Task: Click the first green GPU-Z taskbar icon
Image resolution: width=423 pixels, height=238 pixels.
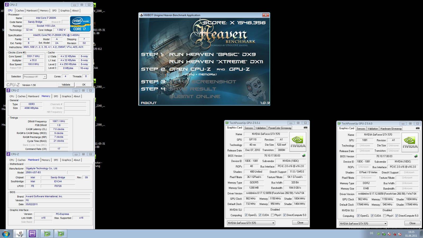Action: pos(47,234)
